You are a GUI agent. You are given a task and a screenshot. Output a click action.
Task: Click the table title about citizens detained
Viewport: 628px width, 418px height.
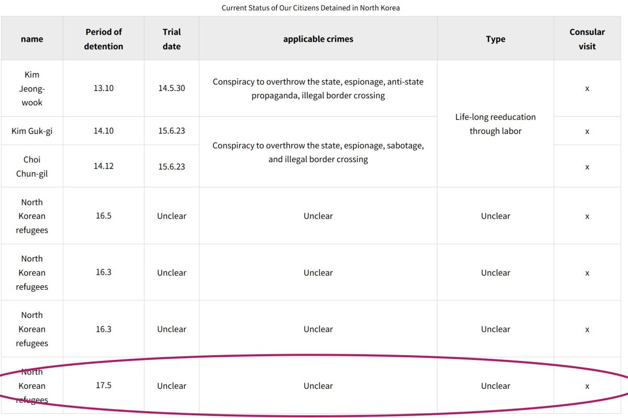[x=310, y=8]
